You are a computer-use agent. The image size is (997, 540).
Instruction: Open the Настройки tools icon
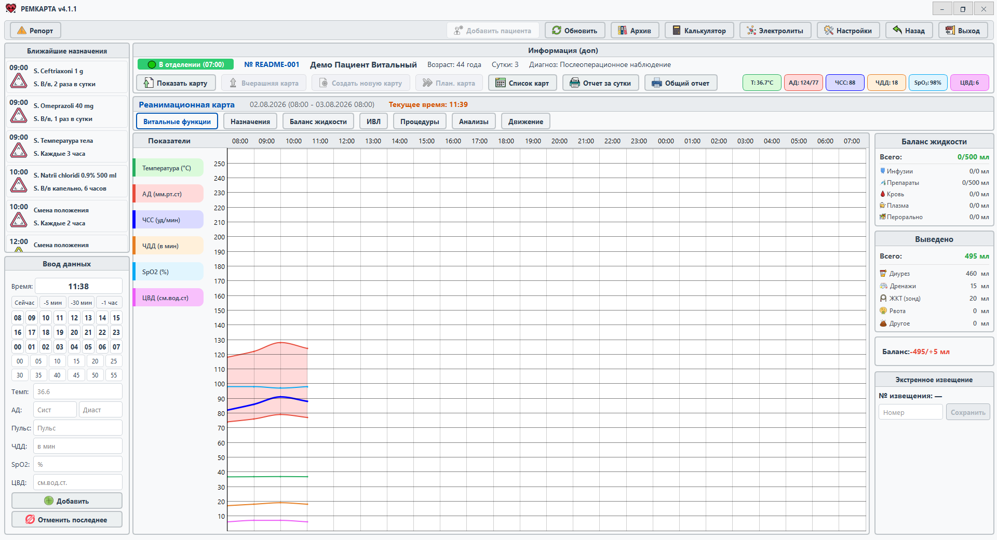pyautogui.click(x=829, y=31)
